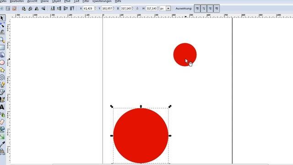This screenshot has height=165, width=293.
Task: Lower selection to bottom
Action: [53, 8]
